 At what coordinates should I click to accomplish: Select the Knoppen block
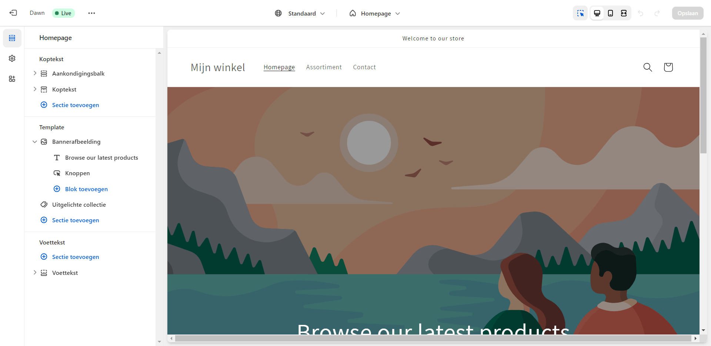(x=77, y=173)
